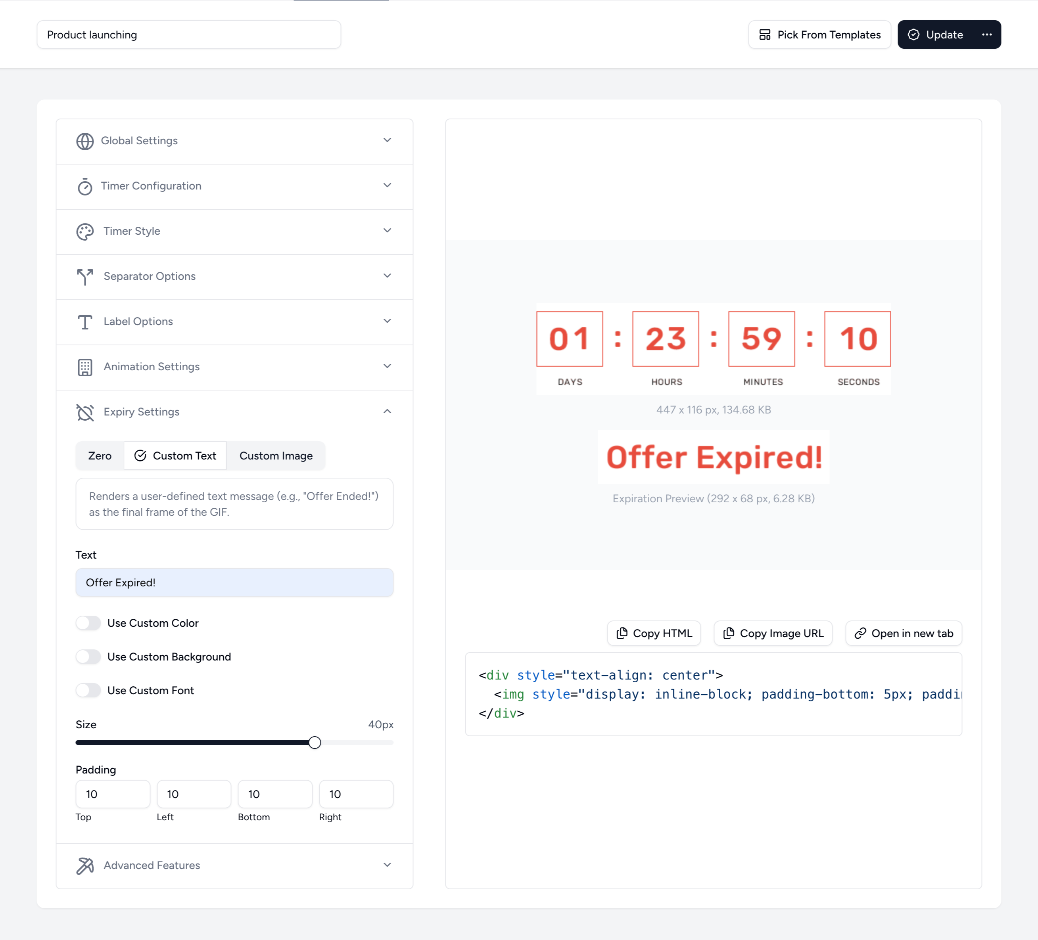Enable Use Custom Color
The width and height of the screenshot is (1038, 940).
pos(88,623)
